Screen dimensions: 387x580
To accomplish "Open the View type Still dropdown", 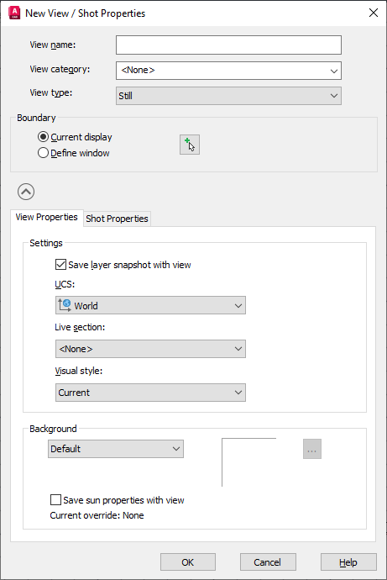I will tap(228, 96).
